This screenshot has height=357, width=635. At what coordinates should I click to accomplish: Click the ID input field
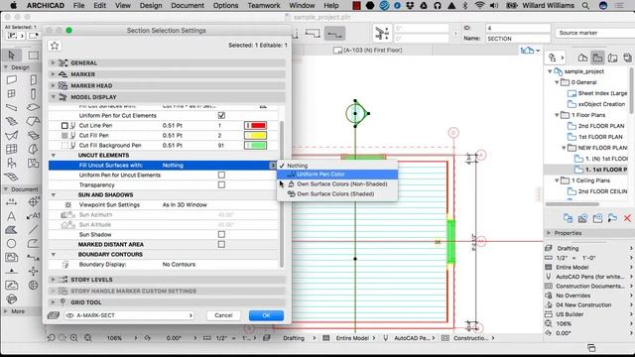click(518, 28)
